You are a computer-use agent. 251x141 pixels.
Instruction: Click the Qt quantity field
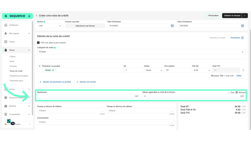pos(134,70)
